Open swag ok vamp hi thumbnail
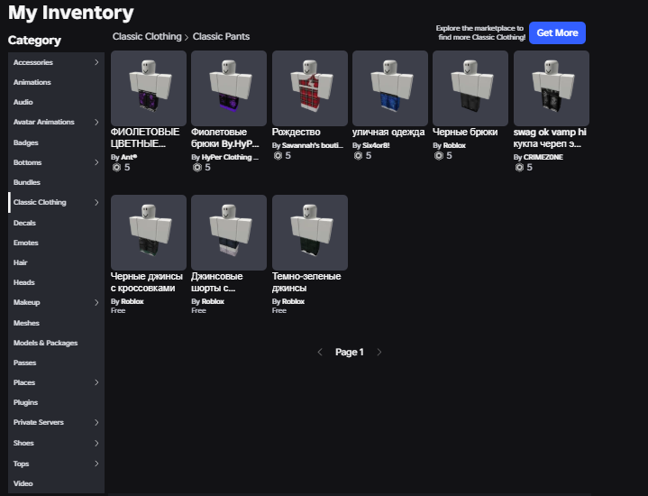Screen dimensions: 648x496 tap(552, 88)
